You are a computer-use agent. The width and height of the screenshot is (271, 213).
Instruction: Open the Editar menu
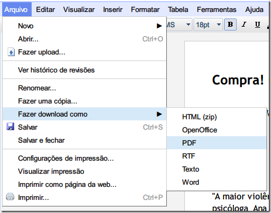click(x=45, y=9)
